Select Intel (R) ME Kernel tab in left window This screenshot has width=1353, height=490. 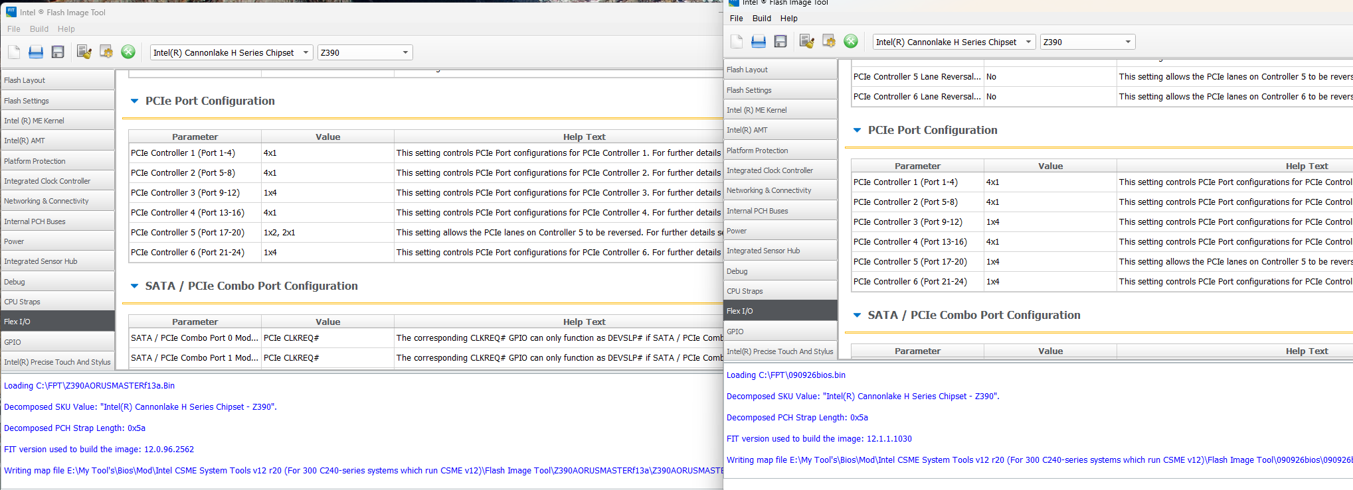(58, 121)
